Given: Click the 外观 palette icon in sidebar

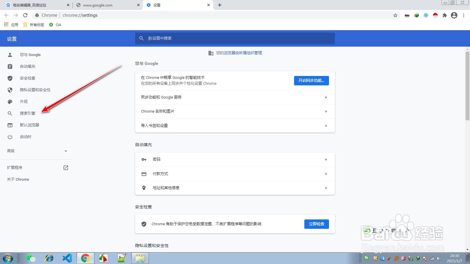Looking at the screenshot, I should click(10, 101).
